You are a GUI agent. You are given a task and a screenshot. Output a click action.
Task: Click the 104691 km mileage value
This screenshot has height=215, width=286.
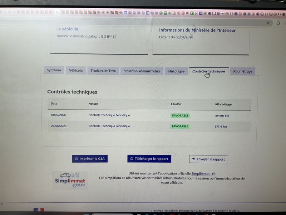(222, 116)
